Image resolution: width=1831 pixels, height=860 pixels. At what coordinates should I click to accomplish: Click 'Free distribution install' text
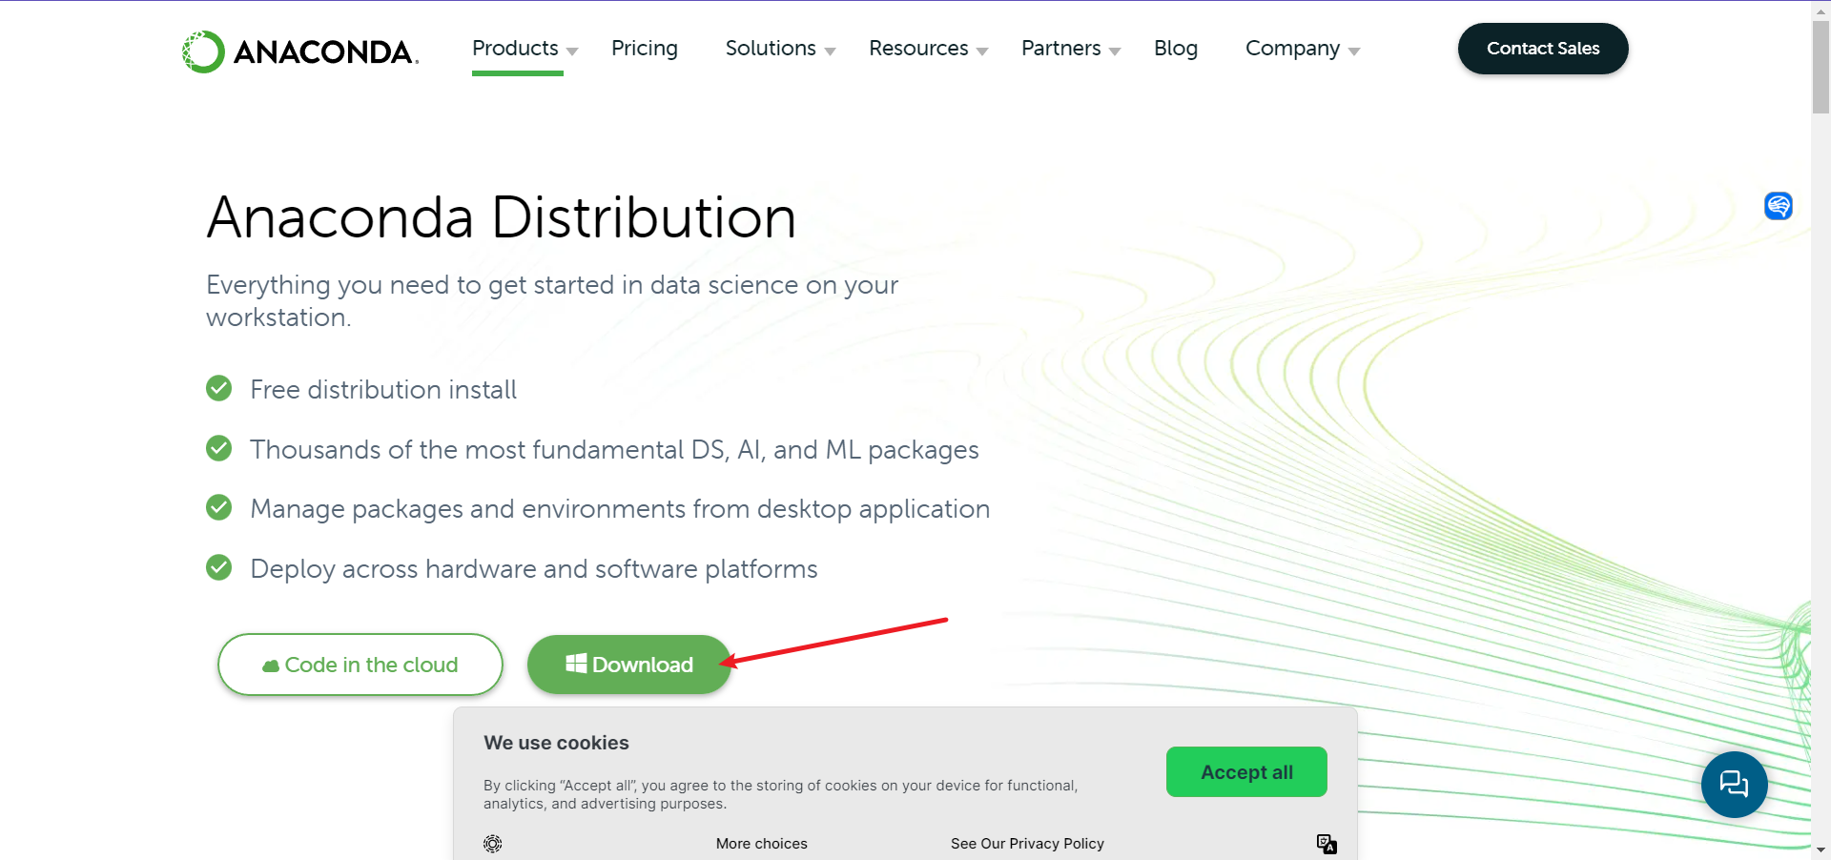[383, 389]
